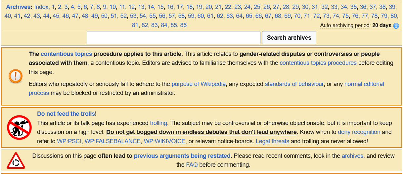Click the 'Auto-archiving period' label
The height and width of the screenshot is (174, 404).
pyautogui.click(x=345, y=25)
